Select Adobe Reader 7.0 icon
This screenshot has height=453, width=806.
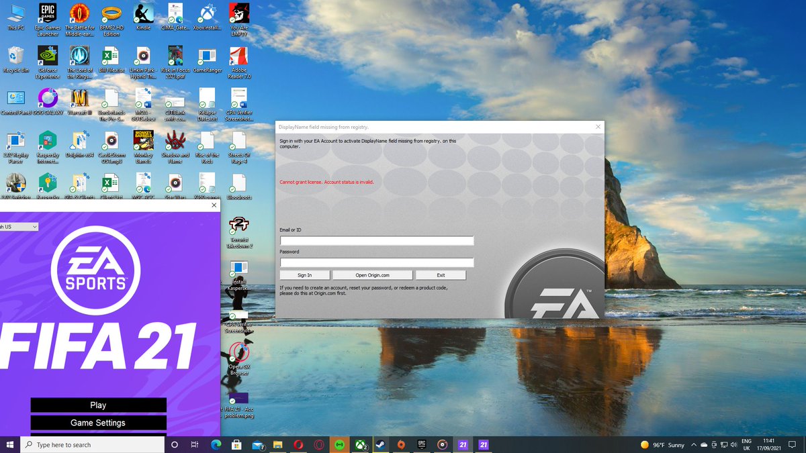[238, 62]
